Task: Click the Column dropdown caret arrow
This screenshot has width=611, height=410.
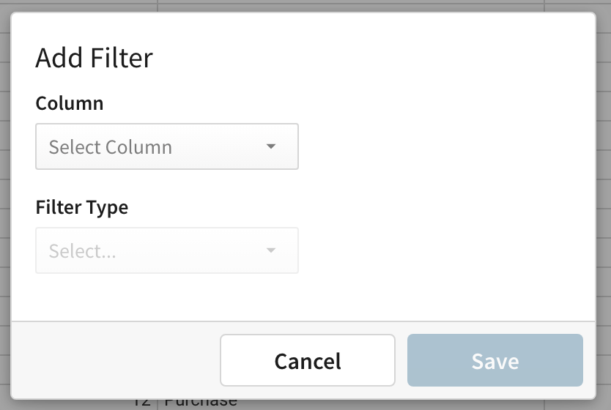Action: tap(271, 146)
